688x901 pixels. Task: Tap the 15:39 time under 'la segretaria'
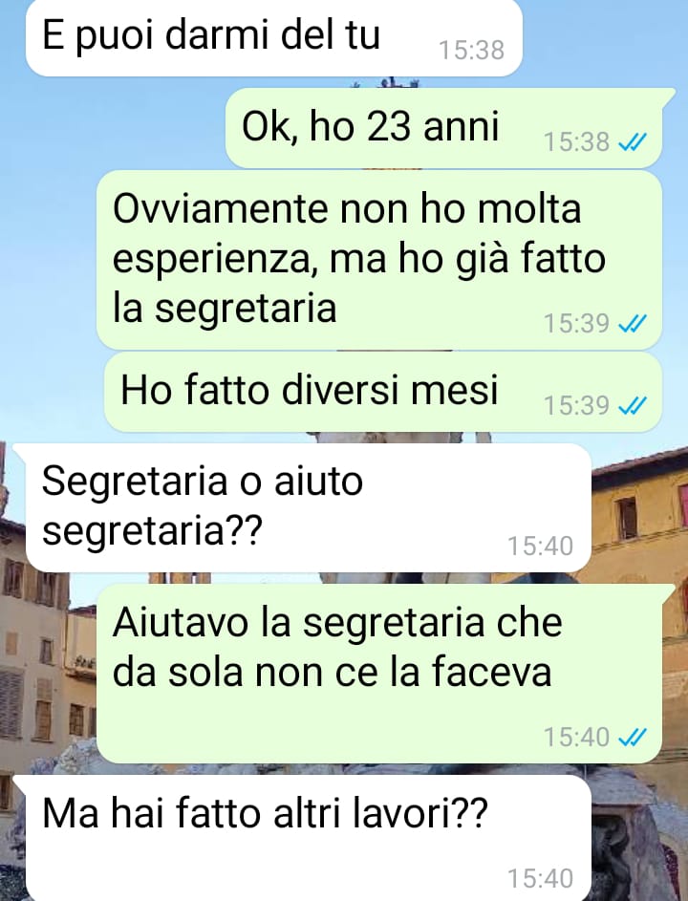click(x=576, y=324)
